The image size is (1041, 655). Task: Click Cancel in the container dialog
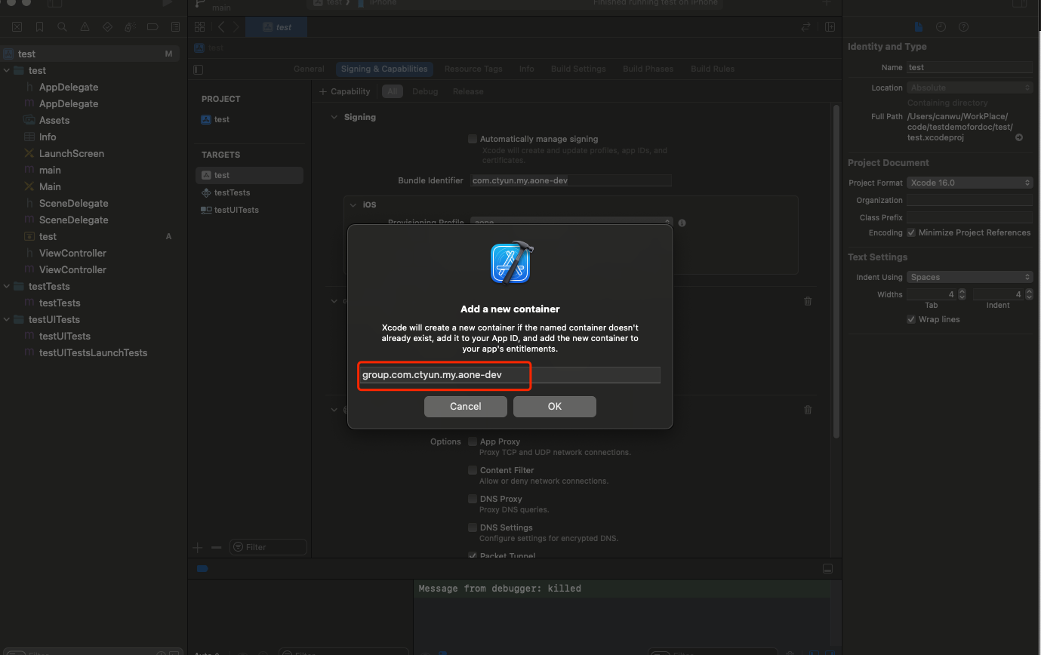tap(466, 406)
